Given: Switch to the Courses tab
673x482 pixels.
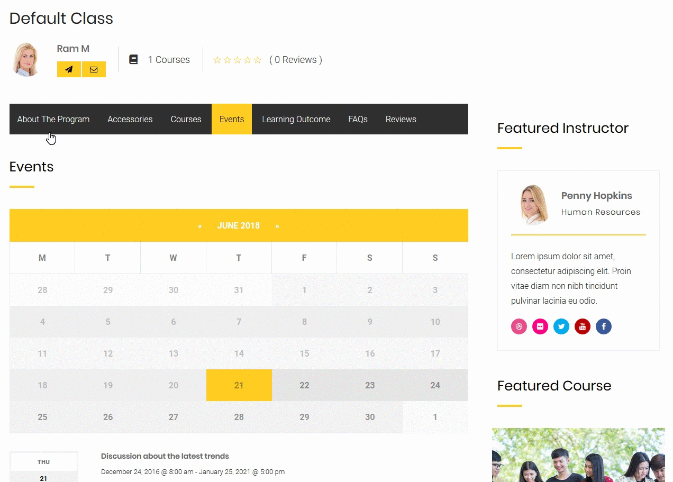Looking at the screenshot, I should coord(186,119).
